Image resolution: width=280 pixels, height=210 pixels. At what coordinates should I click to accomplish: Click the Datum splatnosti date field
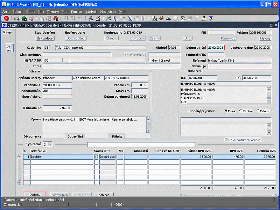pos(140,96)
